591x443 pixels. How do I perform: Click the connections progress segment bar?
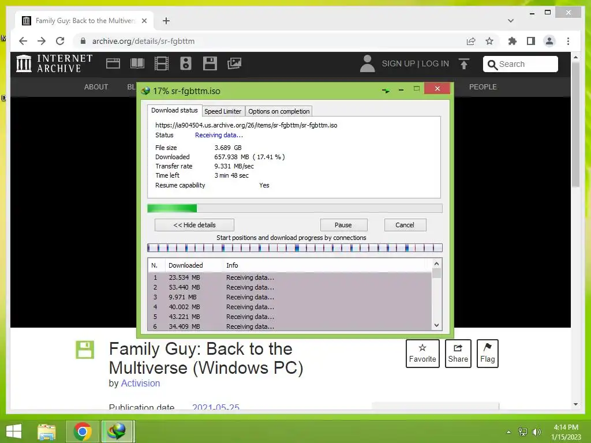[x=295, y=248]
